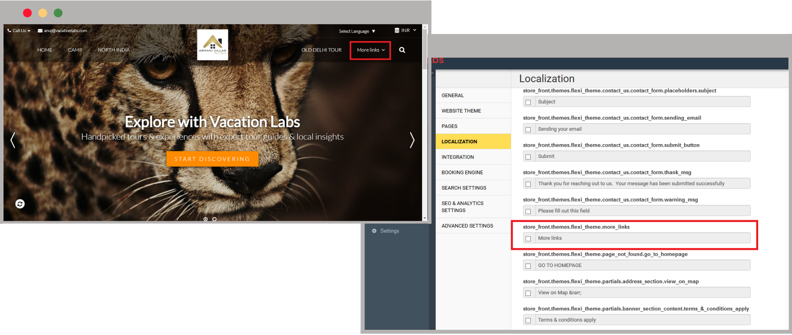Select the second carousel dot indicator
Screen dimensions: 792x335
point(214,219)
